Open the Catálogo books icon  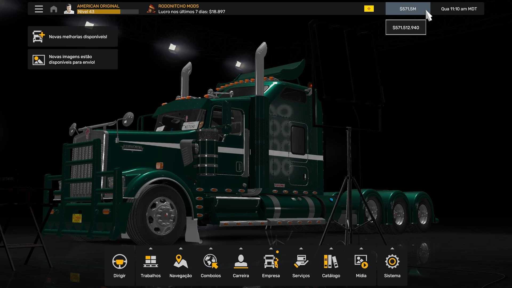[x=331, y=262]
